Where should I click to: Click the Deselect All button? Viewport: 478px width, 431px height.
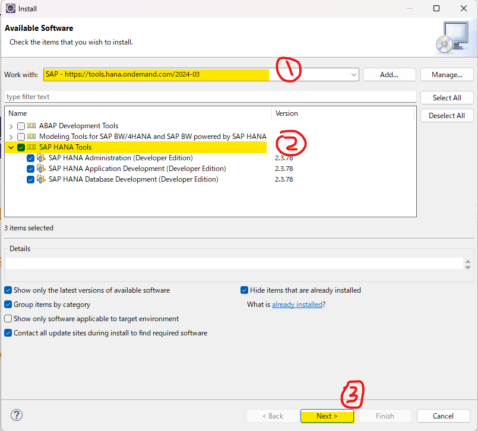pyautogui.click(x=447, y=116)
